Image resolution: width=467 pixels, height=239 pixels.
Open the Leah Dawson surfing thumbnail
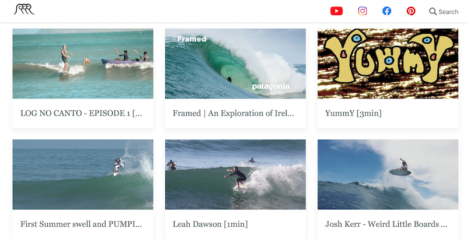point(235,174)
